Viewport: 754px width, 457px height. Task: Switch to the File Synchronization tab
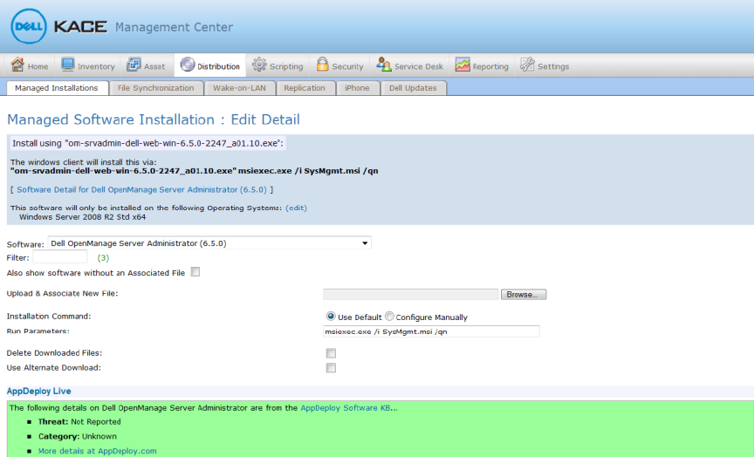tap(156, 88)
